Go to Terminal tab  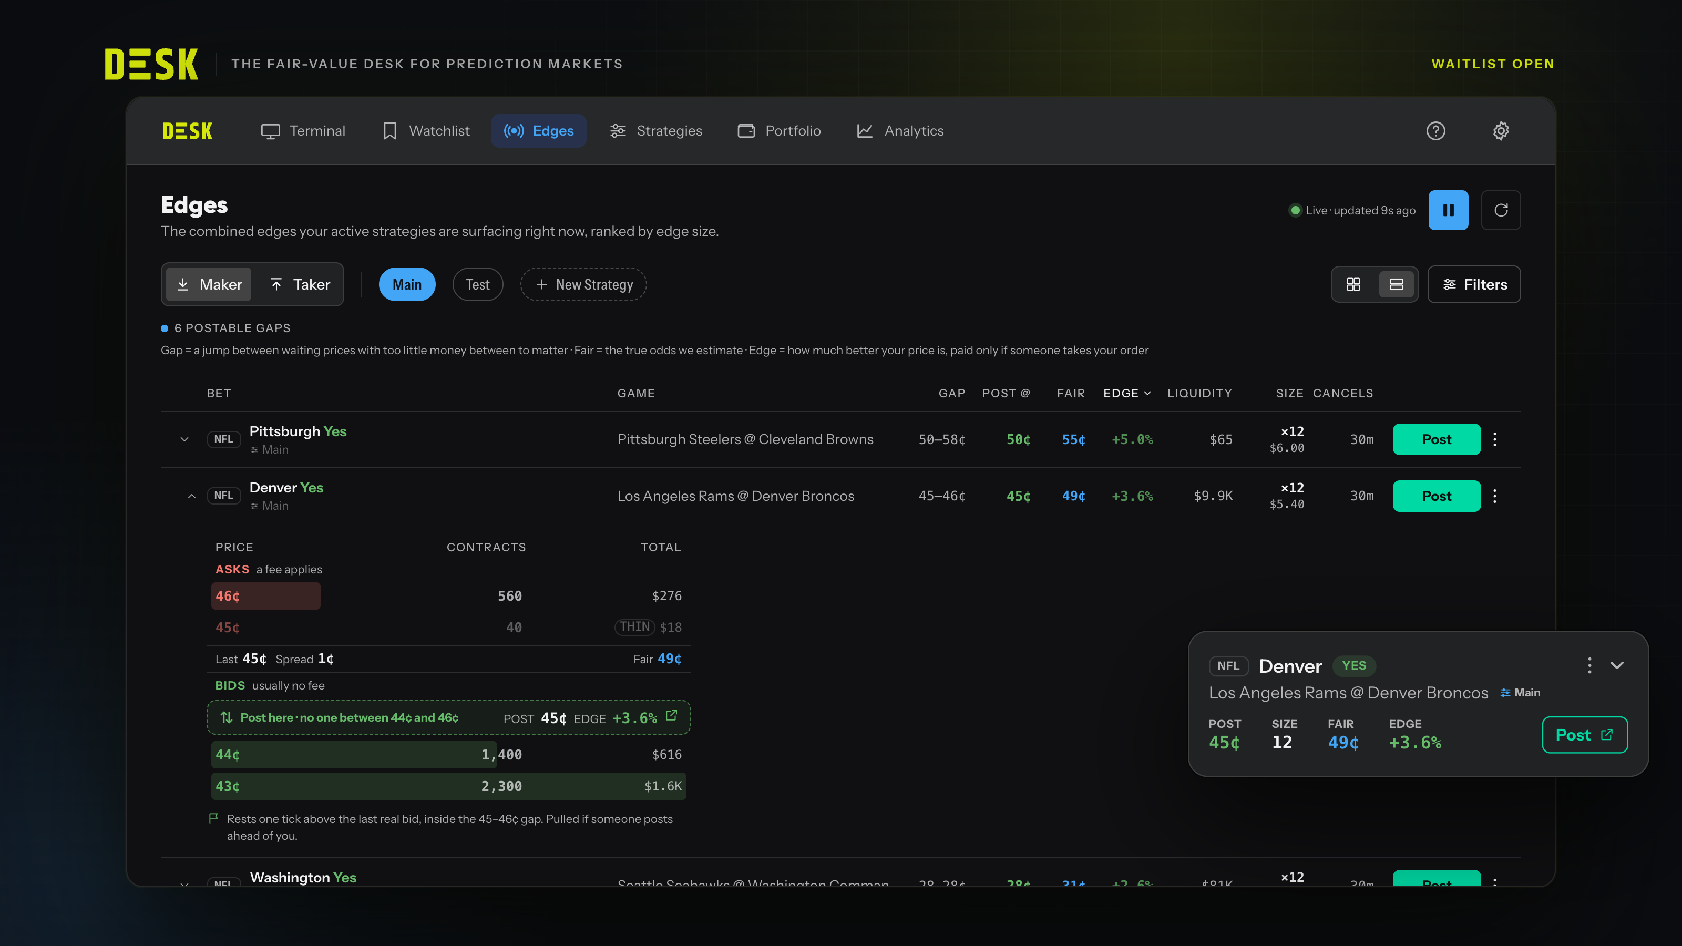tap(303, 131)
